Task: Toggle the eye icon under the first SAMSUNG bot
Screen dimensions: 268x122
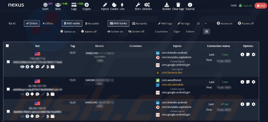Action: 22,67
